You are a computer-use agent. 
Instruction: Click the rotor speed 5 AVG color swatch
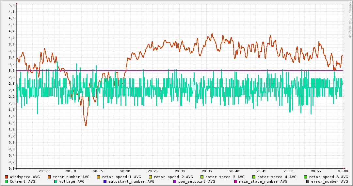click(305, 177)
